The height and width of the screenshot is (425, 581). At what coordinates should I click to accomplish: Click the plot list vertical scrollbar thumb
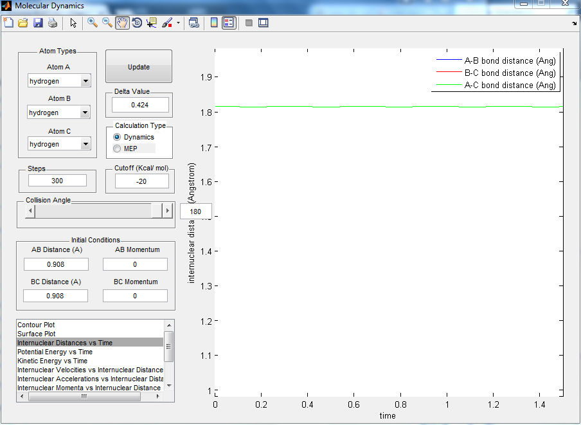click(169, 347)
